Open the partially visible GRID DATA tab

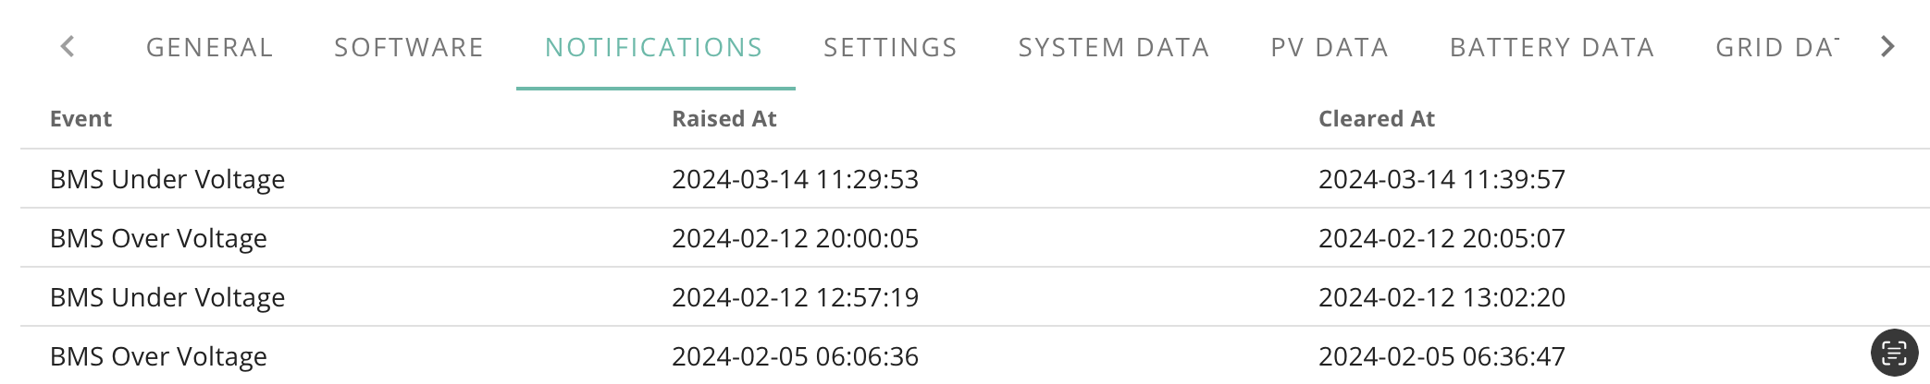pyautogui.click(x=1776, y=47)
